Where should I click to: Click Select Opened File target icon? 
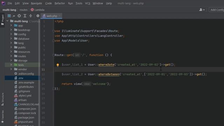point(19,16)
